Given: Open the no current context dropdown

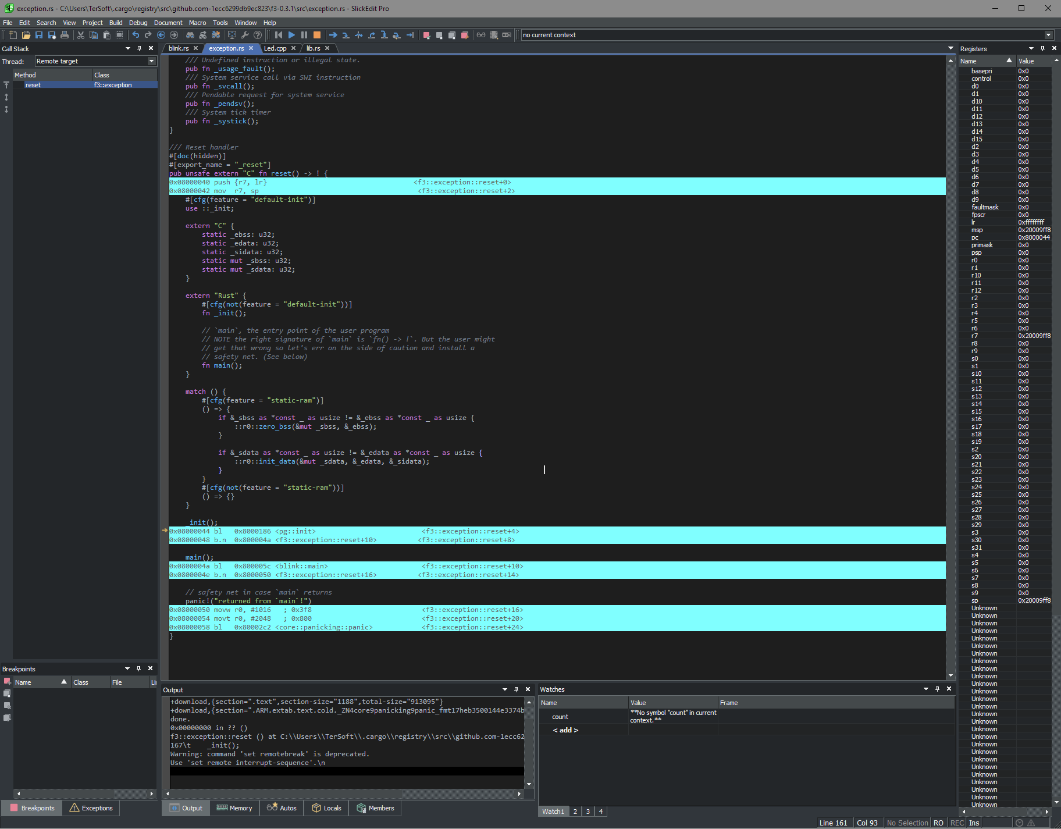Looking at the screenshot, I should tap(1050, 35).
